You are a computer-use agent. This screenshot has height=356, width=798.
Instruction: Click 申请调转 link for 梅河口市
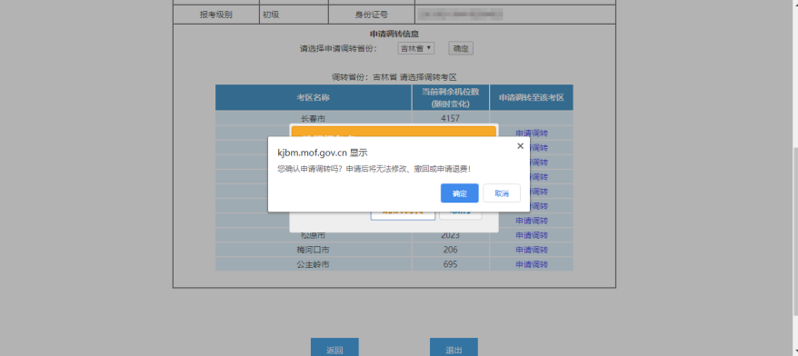[x=532, y=250]
